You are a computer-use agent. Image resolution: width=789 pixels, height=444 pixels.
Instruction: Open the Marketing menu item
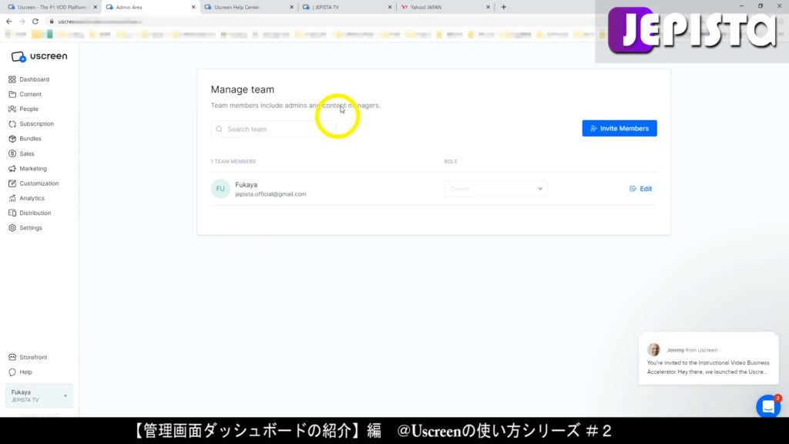coord(33,169)
